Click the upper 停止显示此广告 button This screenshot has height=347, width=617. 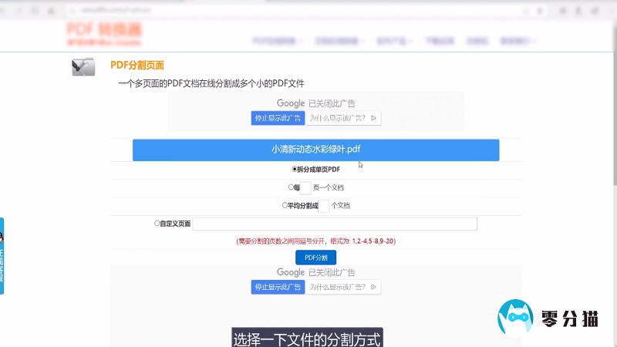click(x=277, y=118)
